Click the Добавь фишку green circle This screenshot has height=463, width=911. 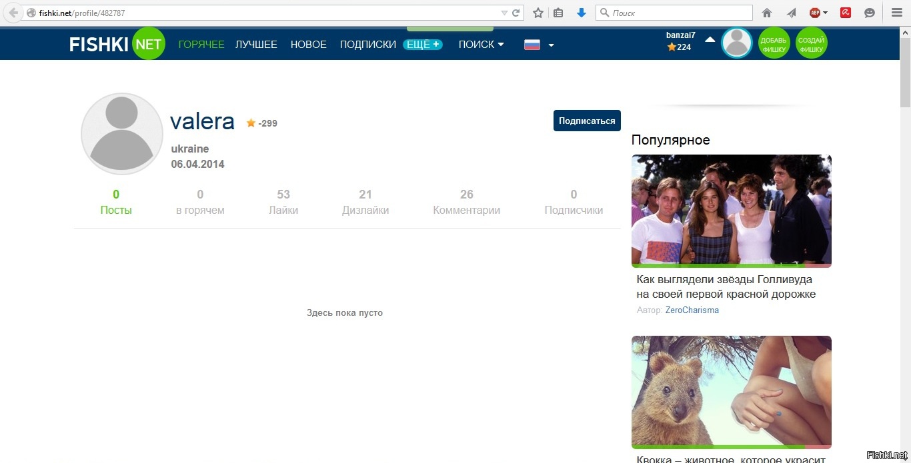click(774, 43)
